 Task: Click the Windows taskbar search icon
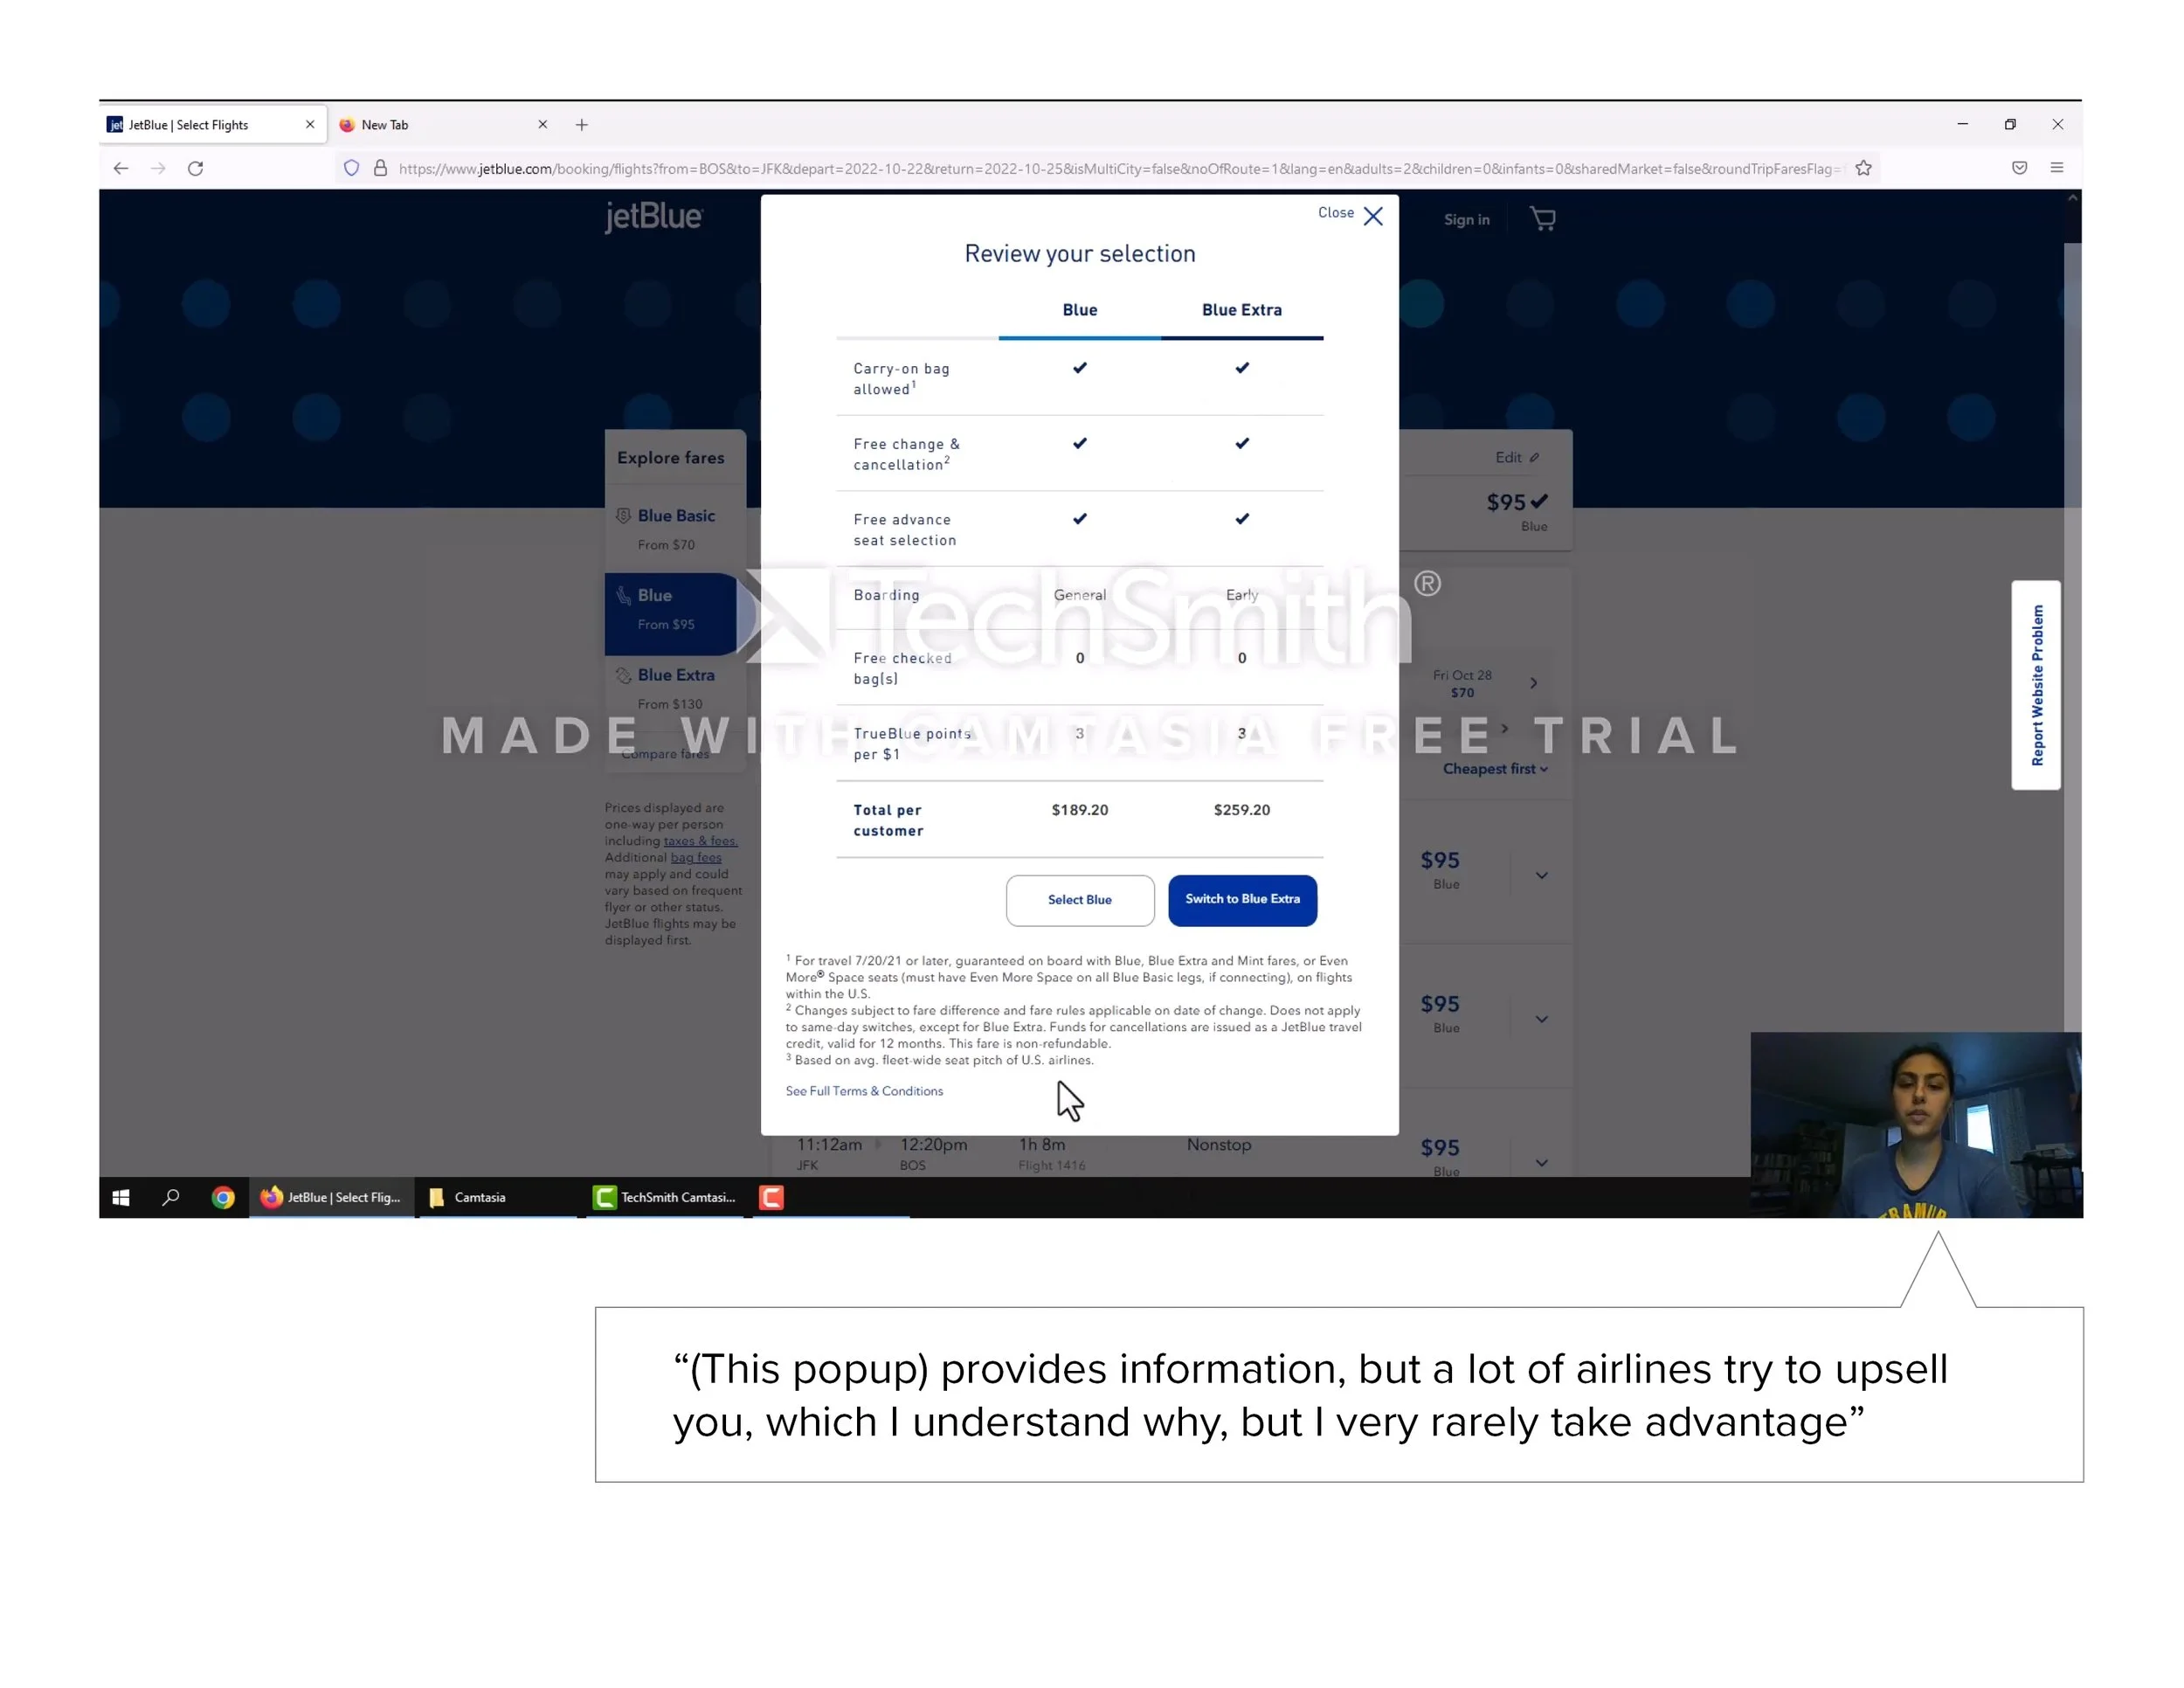coord(171,1197)
